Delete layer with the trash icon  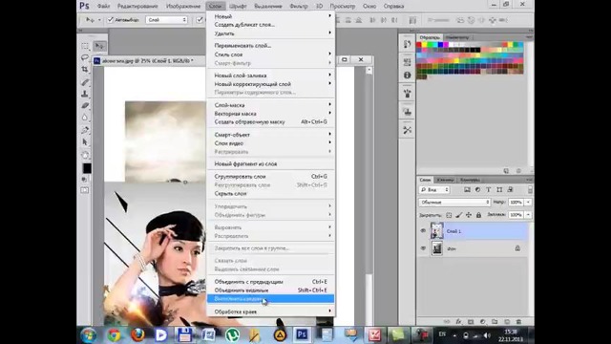point(518,322)
